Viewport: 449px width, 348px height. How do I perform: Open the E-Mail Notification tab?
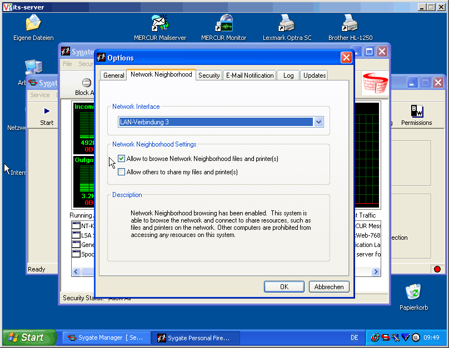click(x=250, y=75)
